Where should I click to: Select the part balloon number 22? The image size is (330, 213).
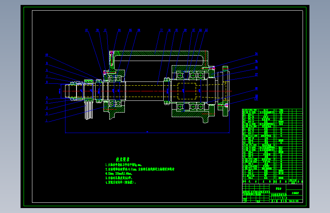[x=200, y=30]
